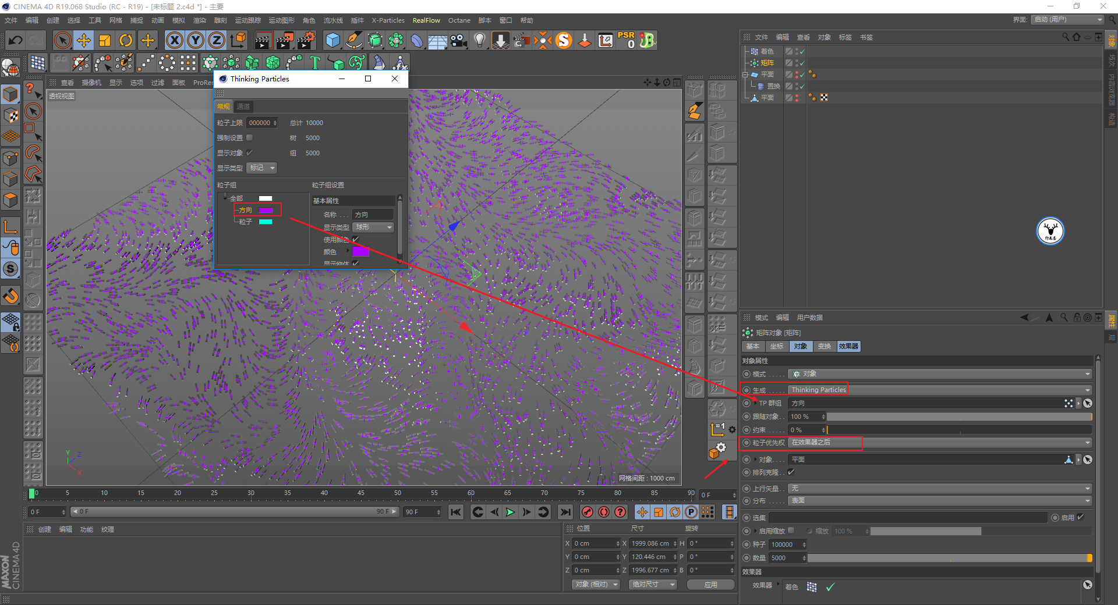Add a Cube primitive object

click(332, 40)
